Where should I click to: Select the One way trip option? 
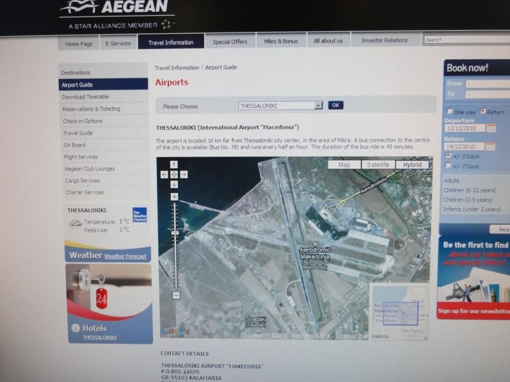pos(449,111)
